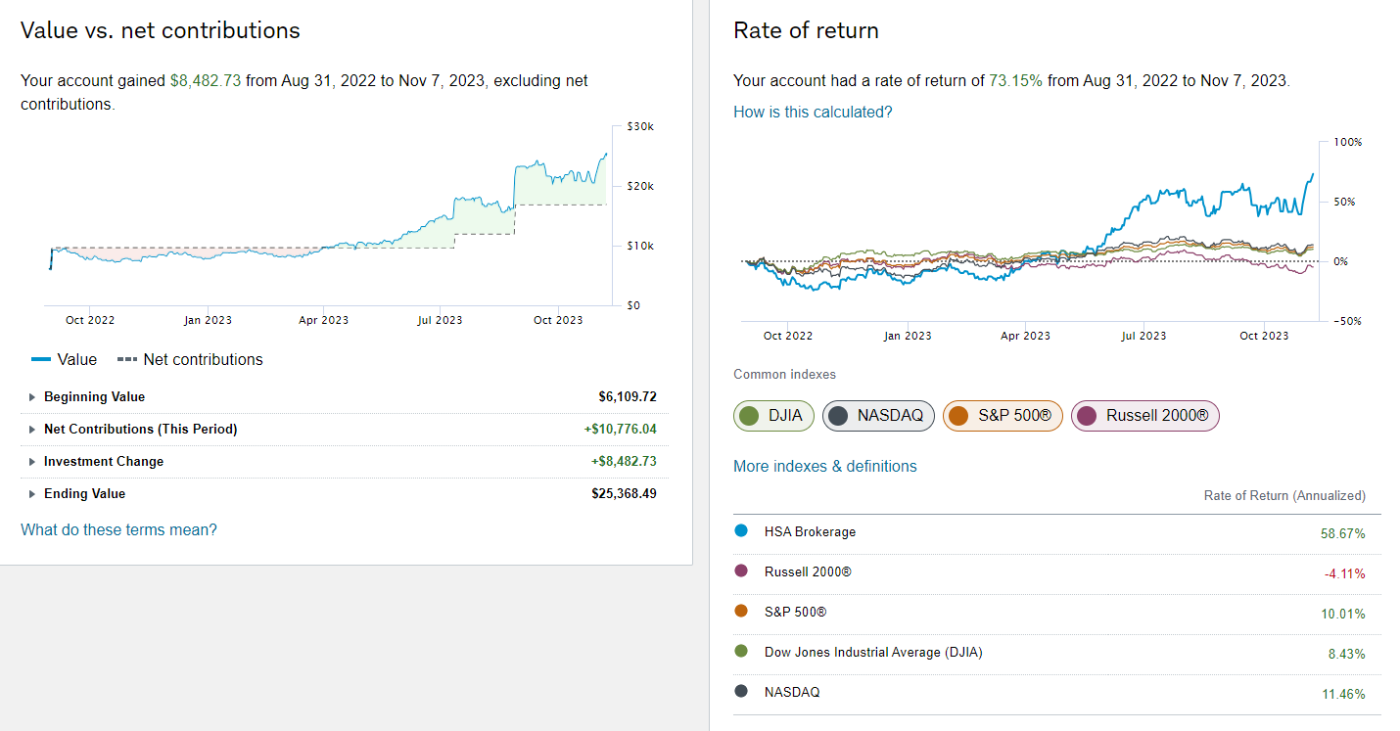The image size is (1400, 731).
Task: Toggle the S&P 500 index chip
Action: tap(1002, 416)
